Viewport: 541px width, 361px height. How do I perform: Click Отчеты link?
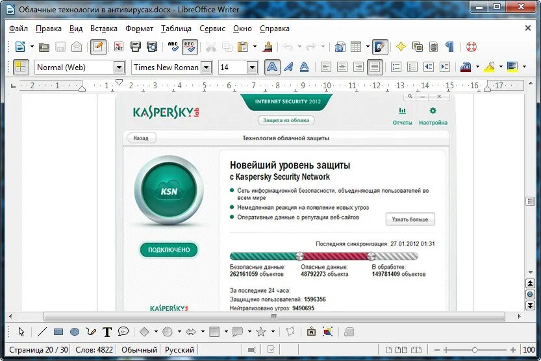point(402,116)
